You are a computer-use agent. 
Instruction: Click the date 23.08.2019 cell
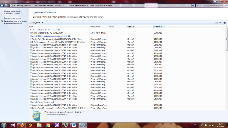pyautogui.click(x=158, y=33)
